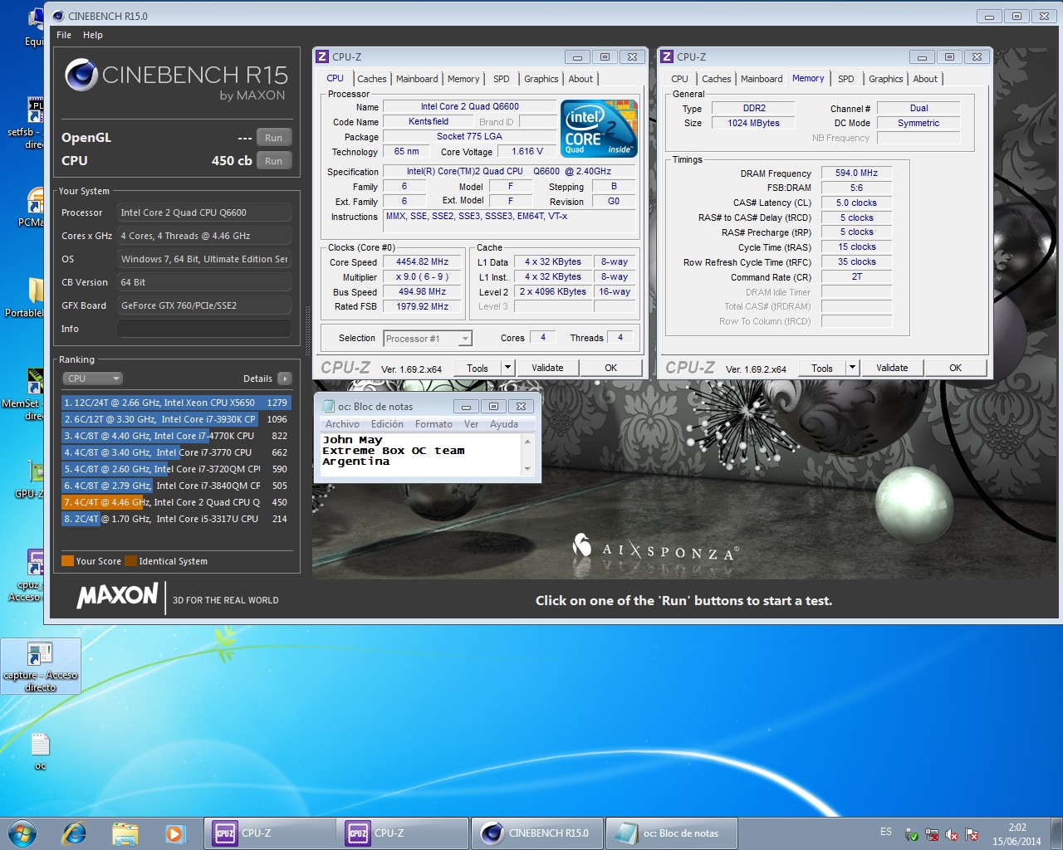1063x850 pixels.
Task: Switch to Mainboard tab in left CPU-Z window
Action: (417, 79)
